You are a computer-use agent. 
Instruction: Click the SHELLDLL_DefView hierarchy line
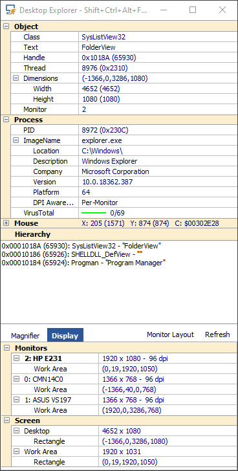(72, 254)
